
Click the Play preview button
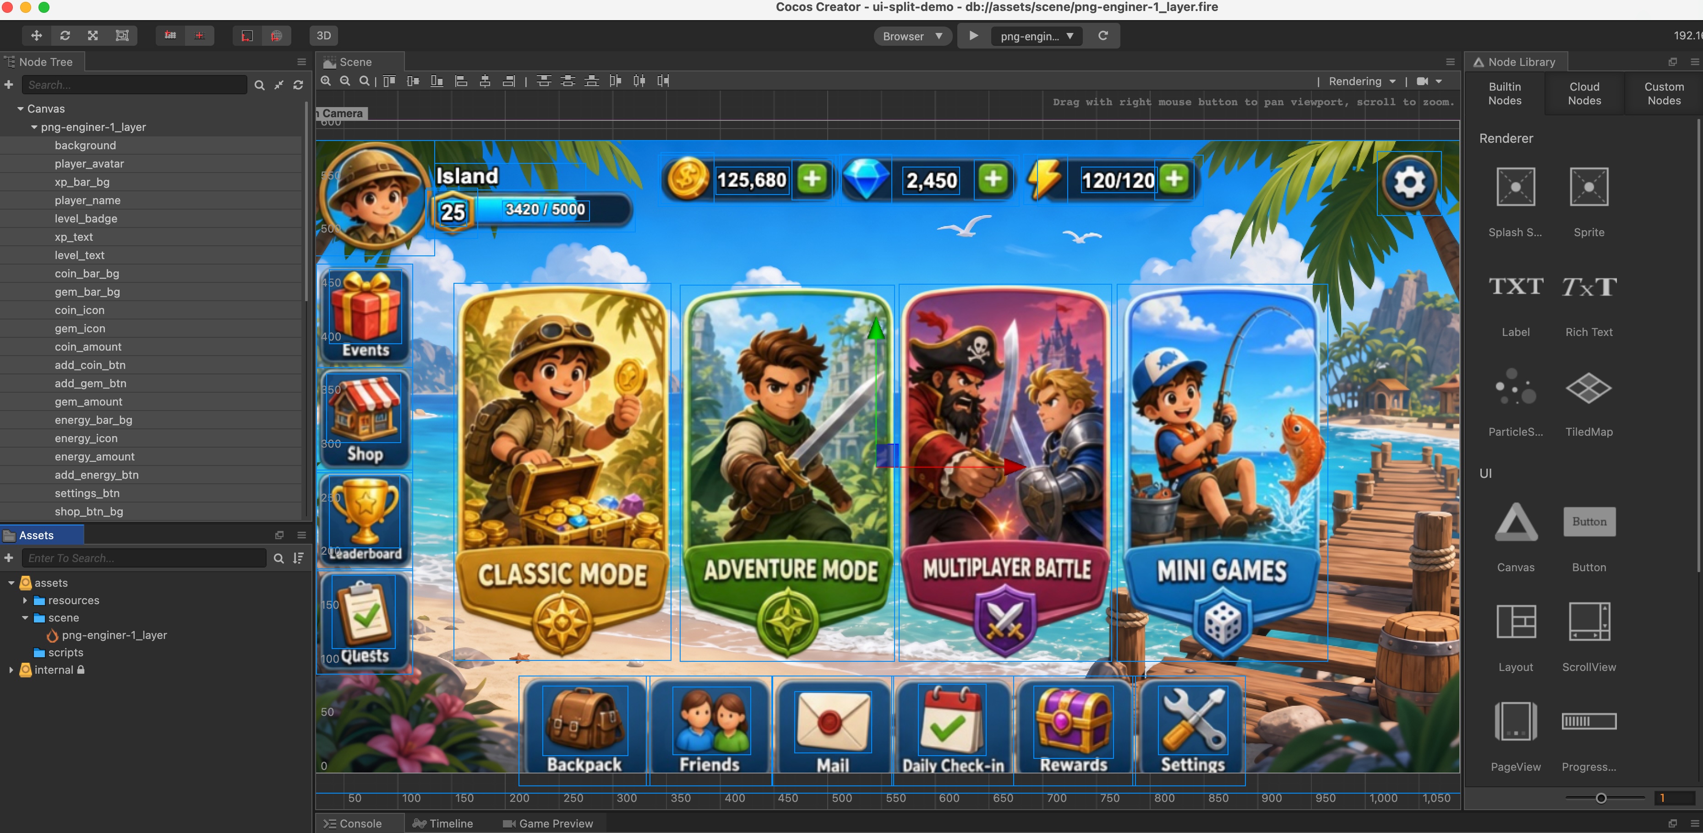[973, 36]
